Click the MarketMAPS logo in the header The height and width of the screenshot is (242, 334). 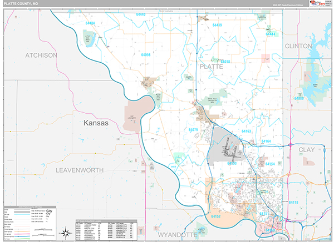tap(317, 3)
